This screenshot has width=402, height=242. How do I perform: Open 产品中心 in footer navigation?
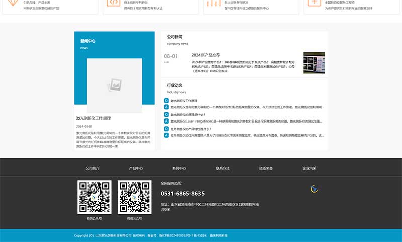point(136,168)
